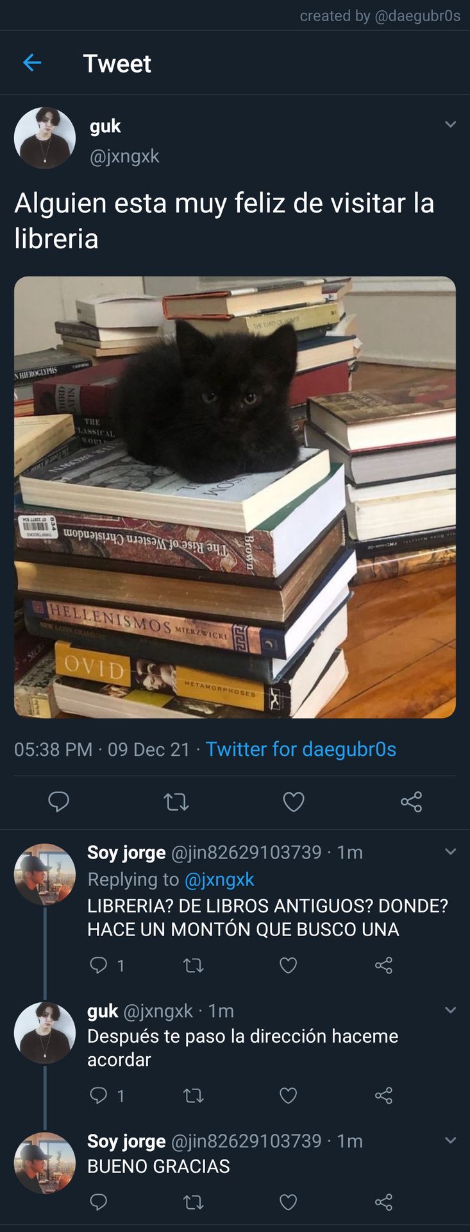The height and width of the screenshot is (1232, 470).
Task: Retweet the main tweet with the cat photo
Action: point(176,801)
